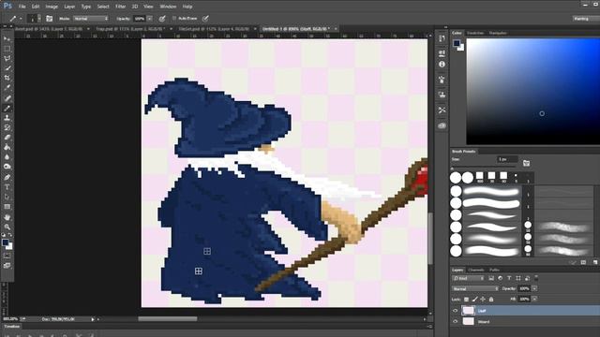Viewport: 600px width, 337px height.
Task: Open the layer blend mode dropdown
Action: point(475,289)
